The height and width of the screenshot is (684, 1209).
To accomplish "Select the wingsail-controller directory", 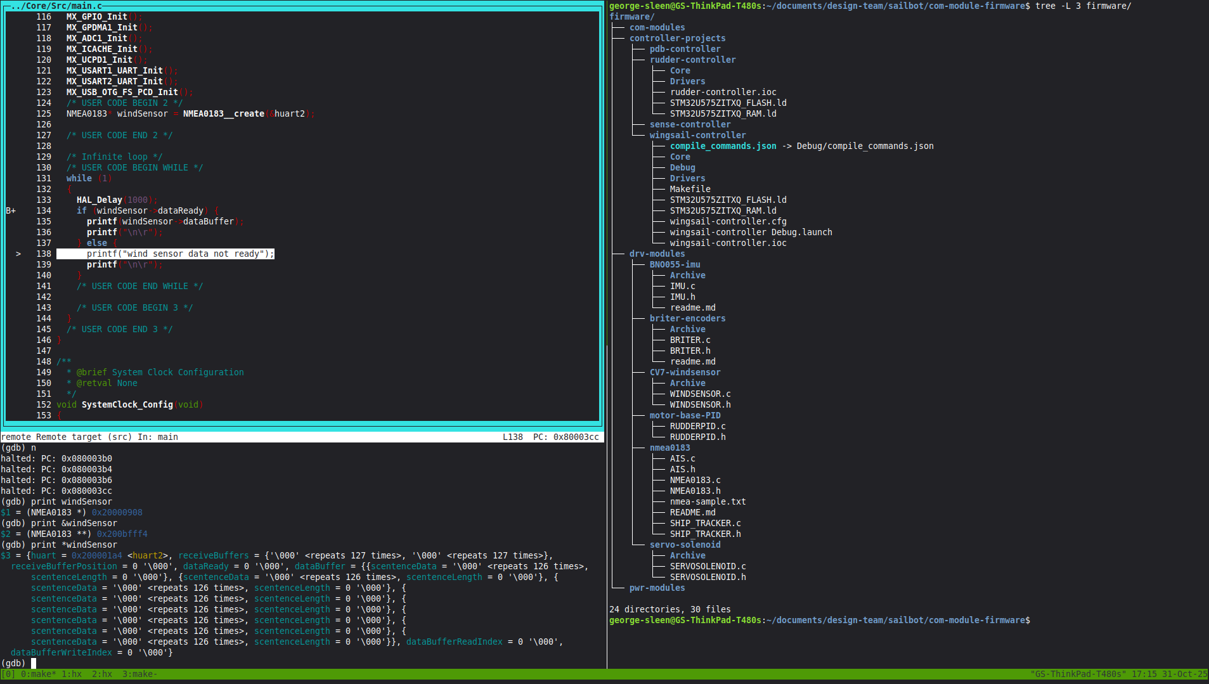I will tap(698, 135).
